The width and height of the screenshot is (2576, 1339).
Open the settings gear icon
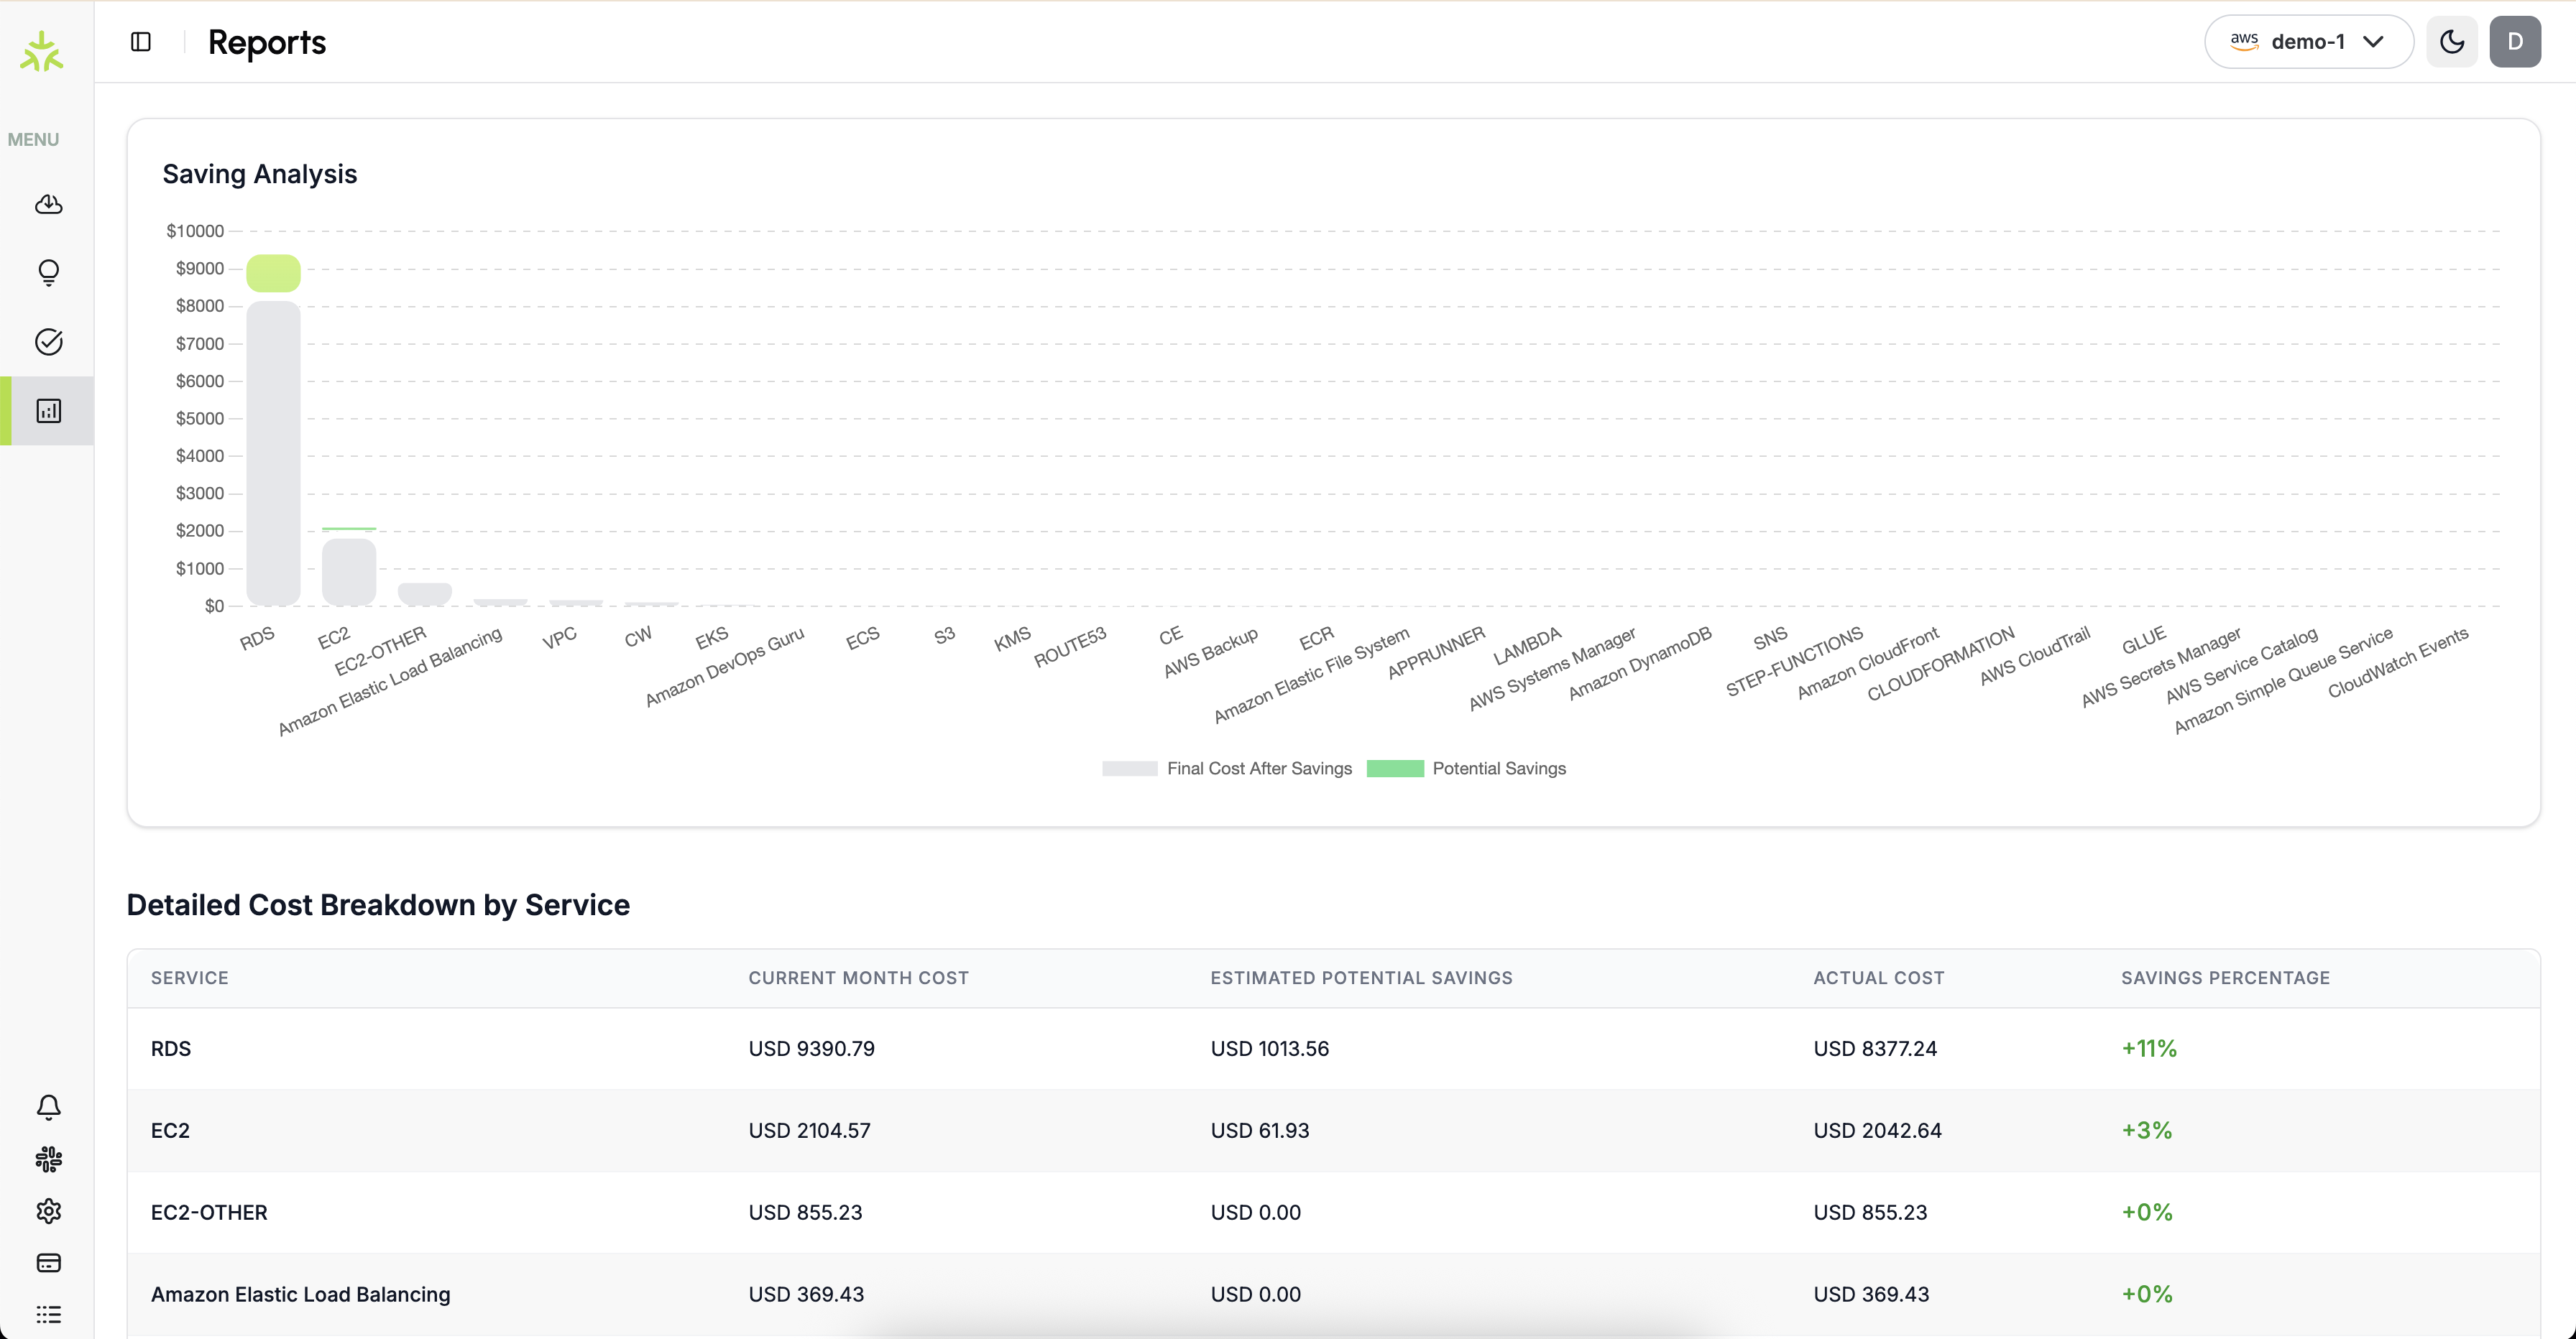48,1211
